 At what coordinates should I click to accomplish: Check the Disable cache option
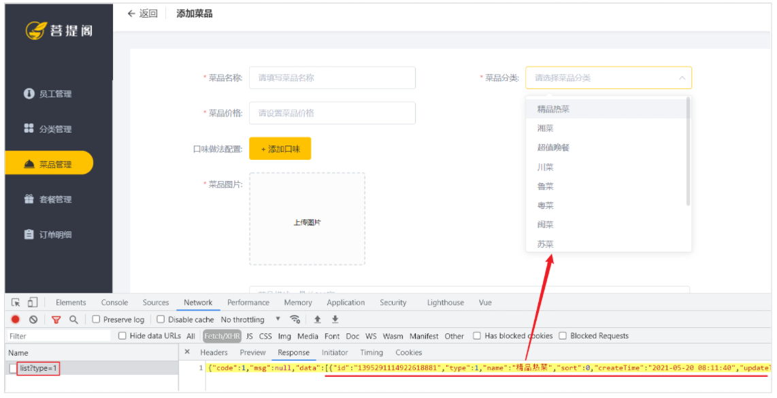coord(161,319)
